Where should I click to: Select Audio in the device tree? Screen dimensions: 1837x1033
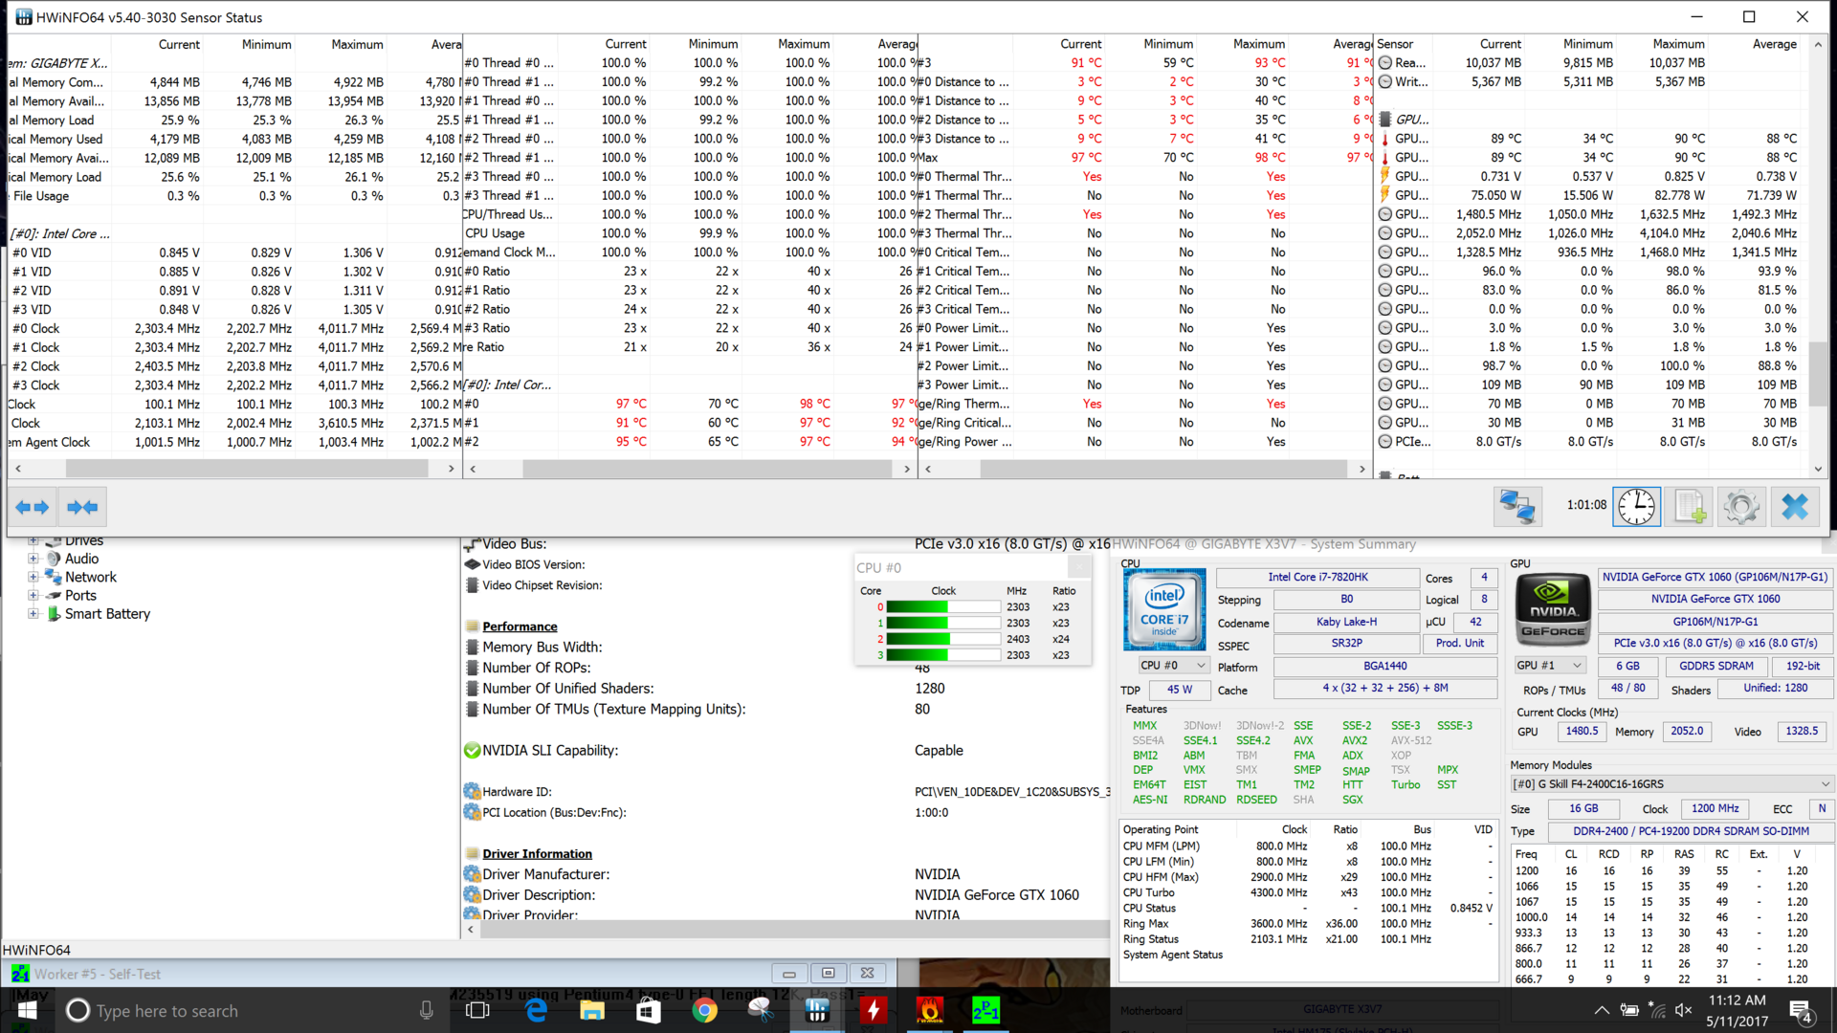(x=81, y=560)
